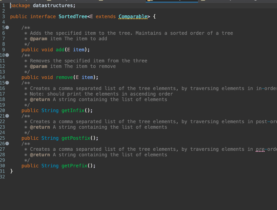This screenshot has height=210, width=277.
Task: Click the String return type on line 30
Action: pos(50,166)
